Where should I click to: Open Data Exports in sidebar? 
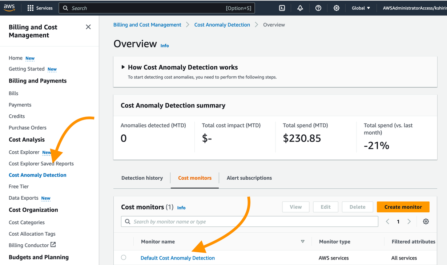23,198
